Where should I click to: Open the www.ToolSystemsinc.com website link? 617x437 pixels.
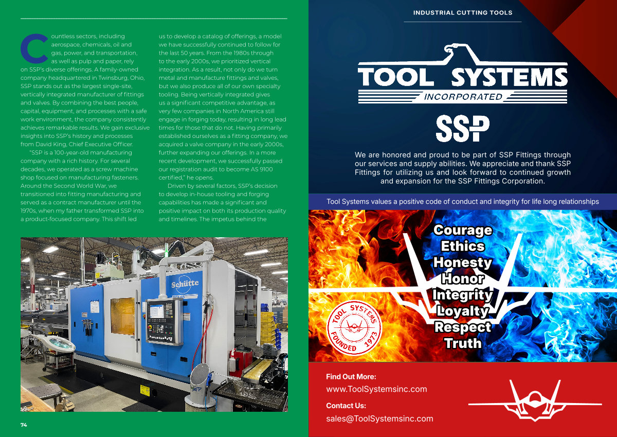click(376, 389)
